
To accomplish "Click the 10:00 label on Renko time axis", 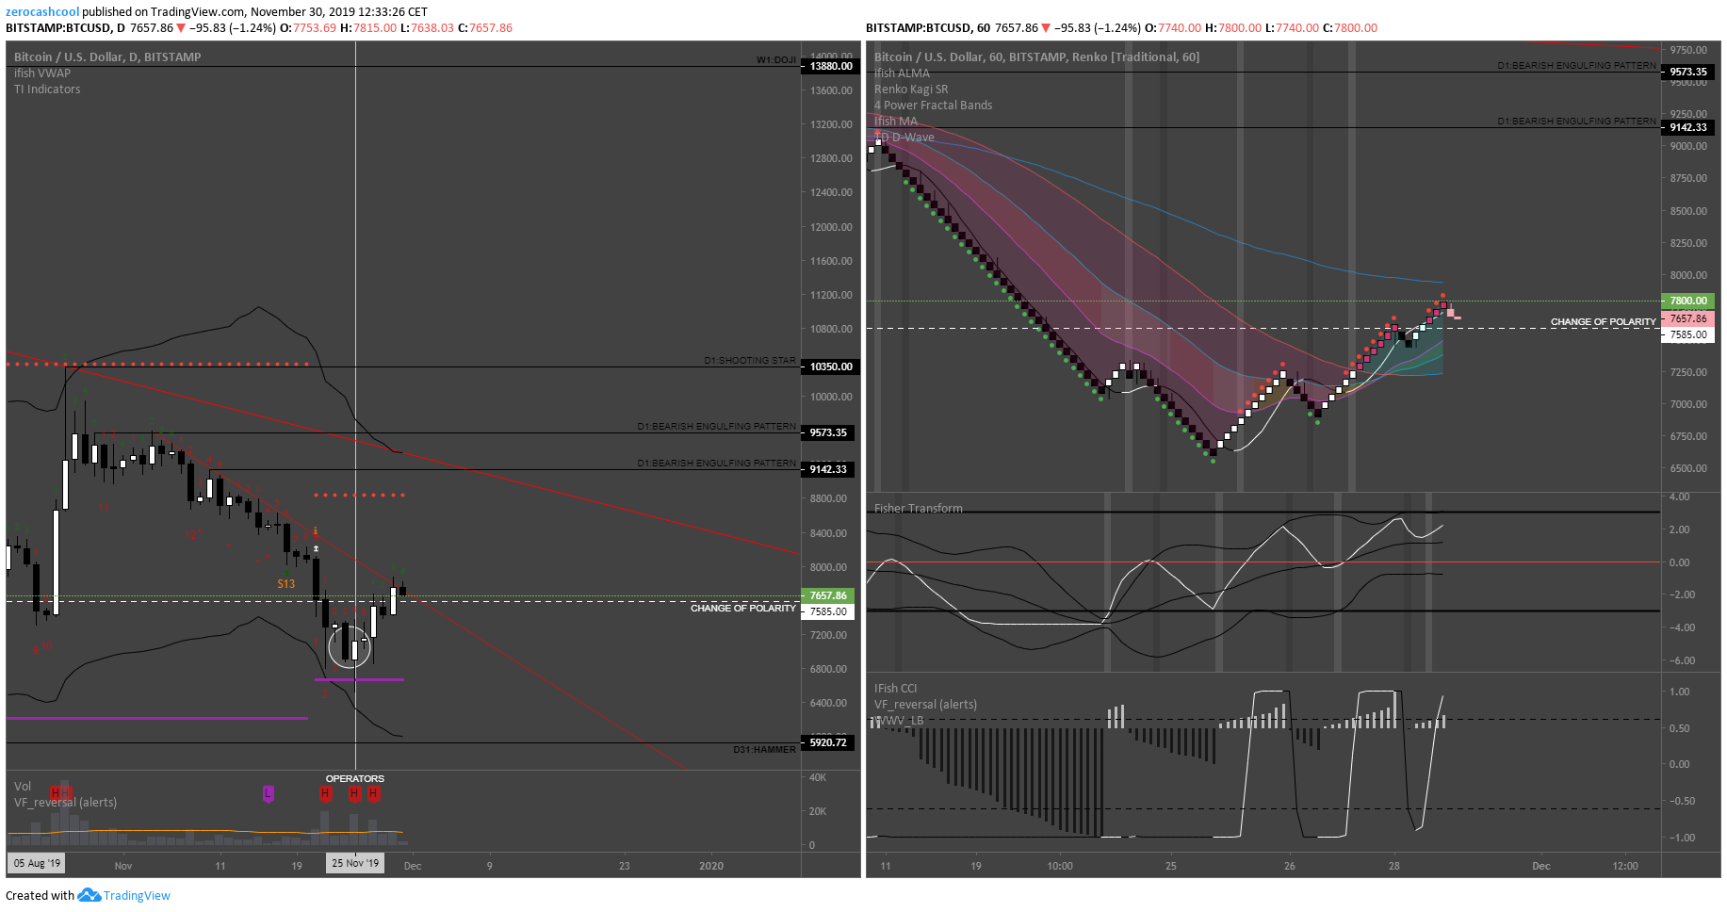I will pos(1060,866).
